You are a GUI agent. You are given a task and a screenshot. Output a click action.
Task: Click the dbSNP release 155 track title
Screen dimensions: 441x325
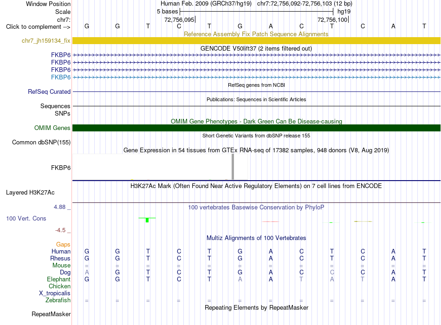[x=256, y=136]
